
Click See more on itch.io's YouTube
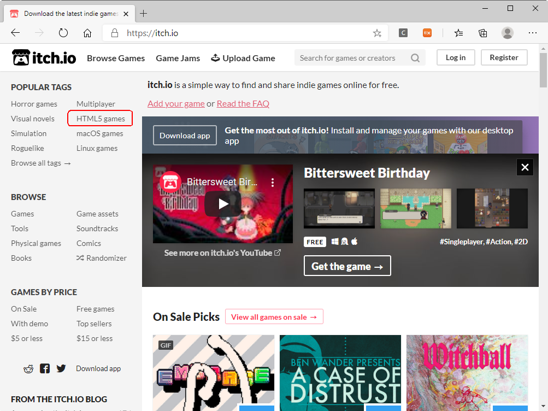click(x=222, y=253)
